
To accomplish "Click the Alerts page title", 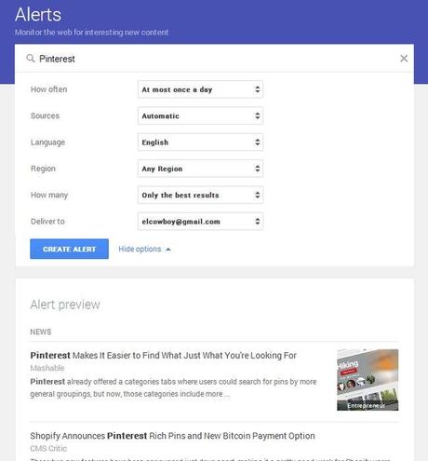I will point(38,15).
